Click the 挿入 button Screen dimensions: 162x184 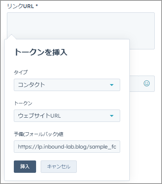click(x=25, y=167)
